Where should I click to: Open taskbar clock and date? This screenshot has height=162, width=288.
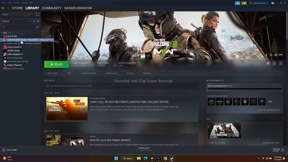coord(278,158)
